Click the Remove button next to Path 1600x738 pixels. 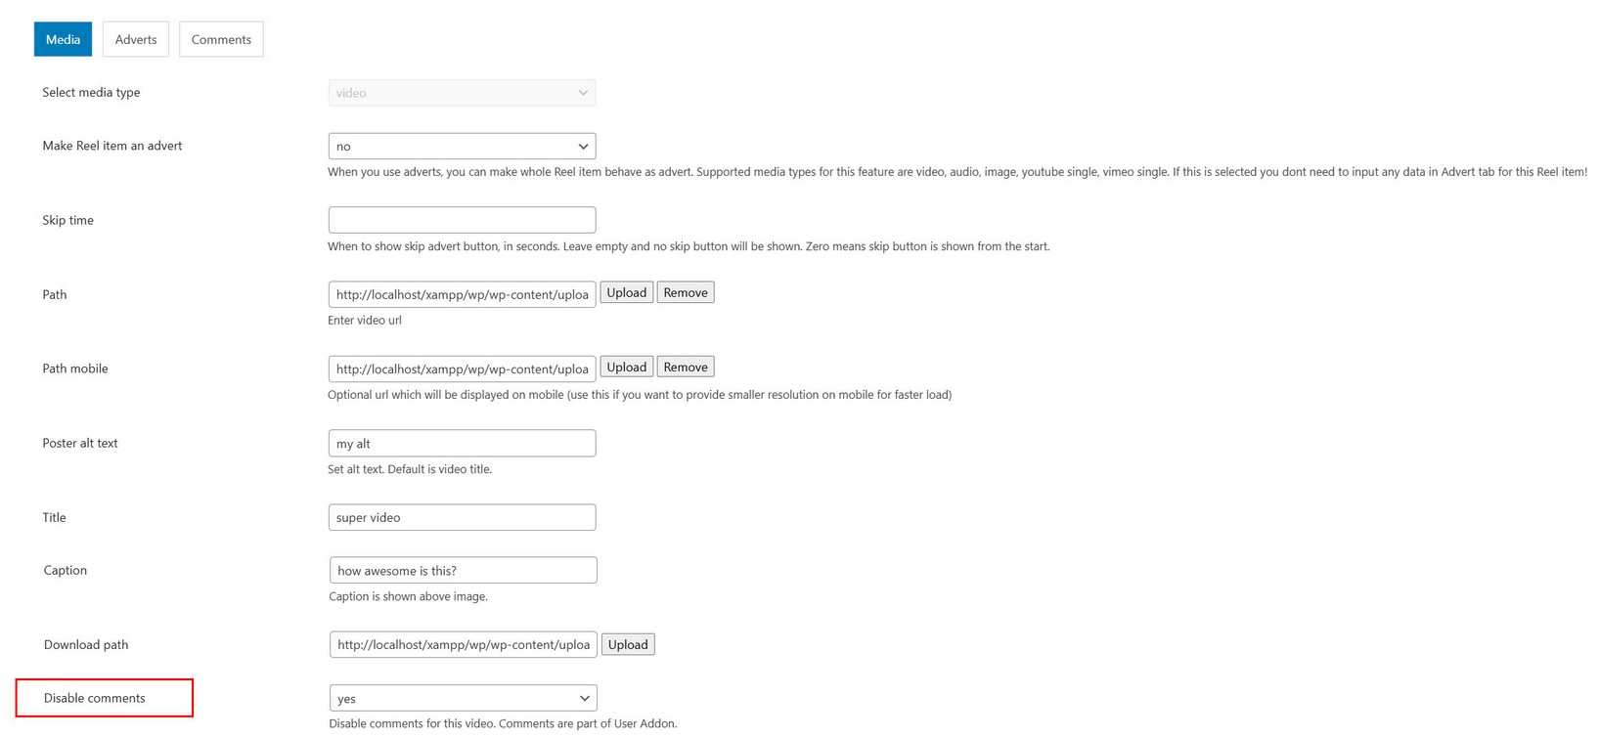[686, 292]
